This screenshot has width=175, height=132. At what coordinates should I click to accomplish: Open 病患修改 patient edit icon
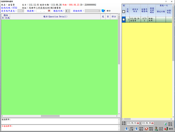tap(156, 129)
